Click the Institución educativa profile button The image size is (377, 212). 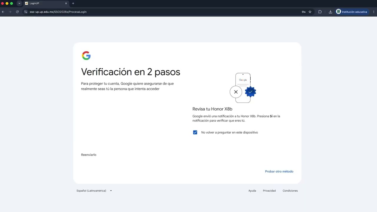(x=352, y=12)
